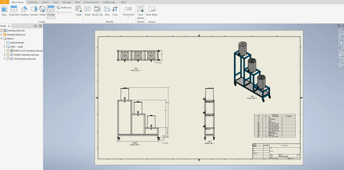Screen dimensions: 344x170
Task: Select the Crop tool
Action: [115, 11]
